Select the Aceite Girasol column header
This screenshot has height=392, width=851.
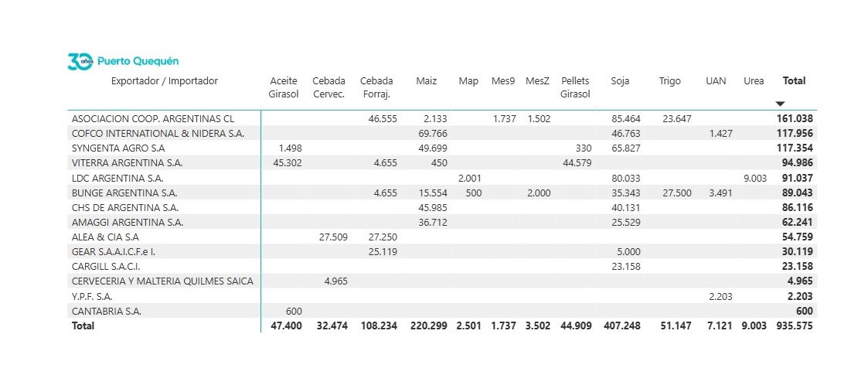coord(284,87)
